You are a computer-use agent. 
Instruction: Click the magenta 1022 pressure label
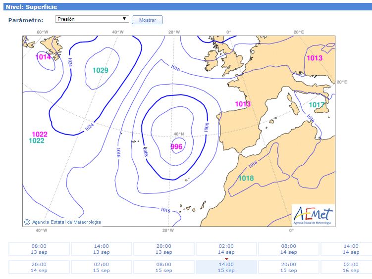[40, 134]
